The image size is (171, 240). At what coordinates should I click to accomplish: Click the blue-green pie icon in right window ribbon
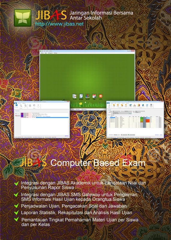point(143,105)
